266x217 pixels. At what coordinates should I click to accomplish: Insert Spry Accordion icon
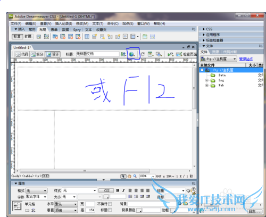pyautogui.click(x=70, y=37)
